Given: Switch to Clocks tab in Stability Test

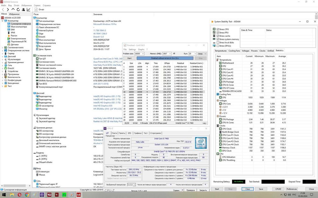Looking at the screenshot, I should tap(262, 51).
